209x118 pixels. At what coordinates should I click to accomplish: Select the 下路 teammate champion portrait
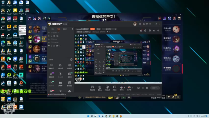[x=37, y=39]
